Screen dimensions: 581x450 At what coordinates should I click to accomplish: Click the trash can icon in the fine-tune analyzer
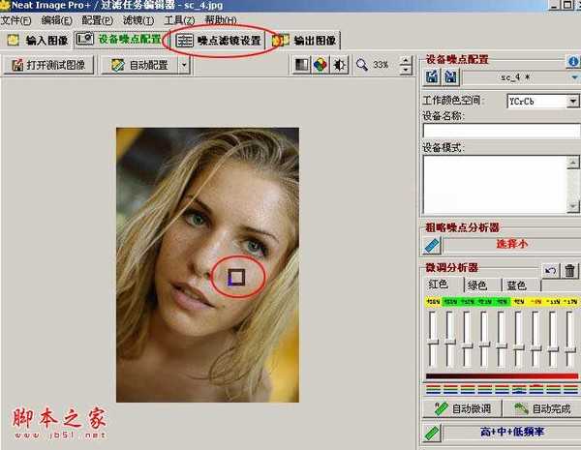pos(569,271)
